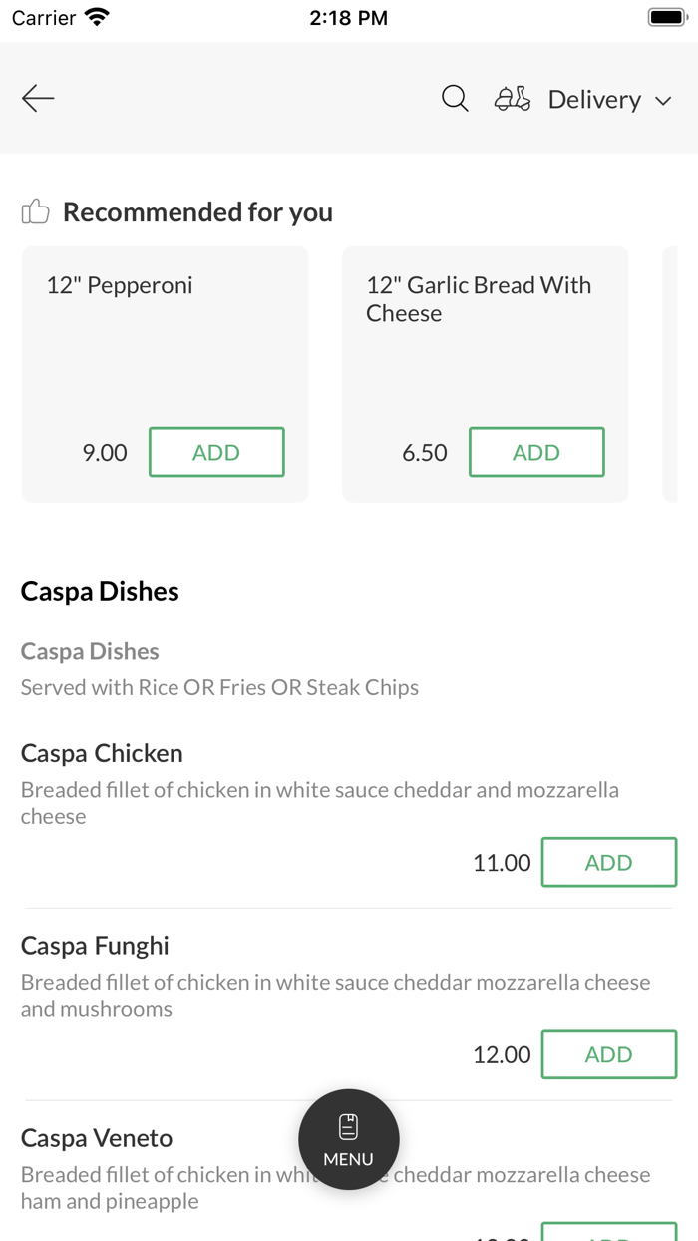The image size is (698, 1241).
Task: Add Caspa Funghi to the cart
Action: pyautogui.click(x=609, y=1053)
